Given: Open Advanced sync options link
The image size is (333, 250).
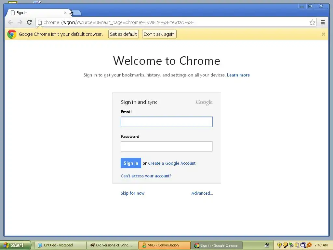Looking at the screenshot, I should click(x=202, y=193).
